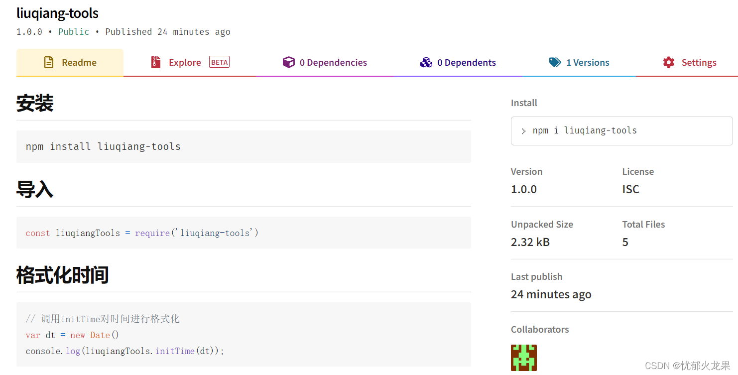Image resolution: width=738 pixels, height=375 pixels.
Task: Open the 1 Versions tab
Action: tap(579, 63)
